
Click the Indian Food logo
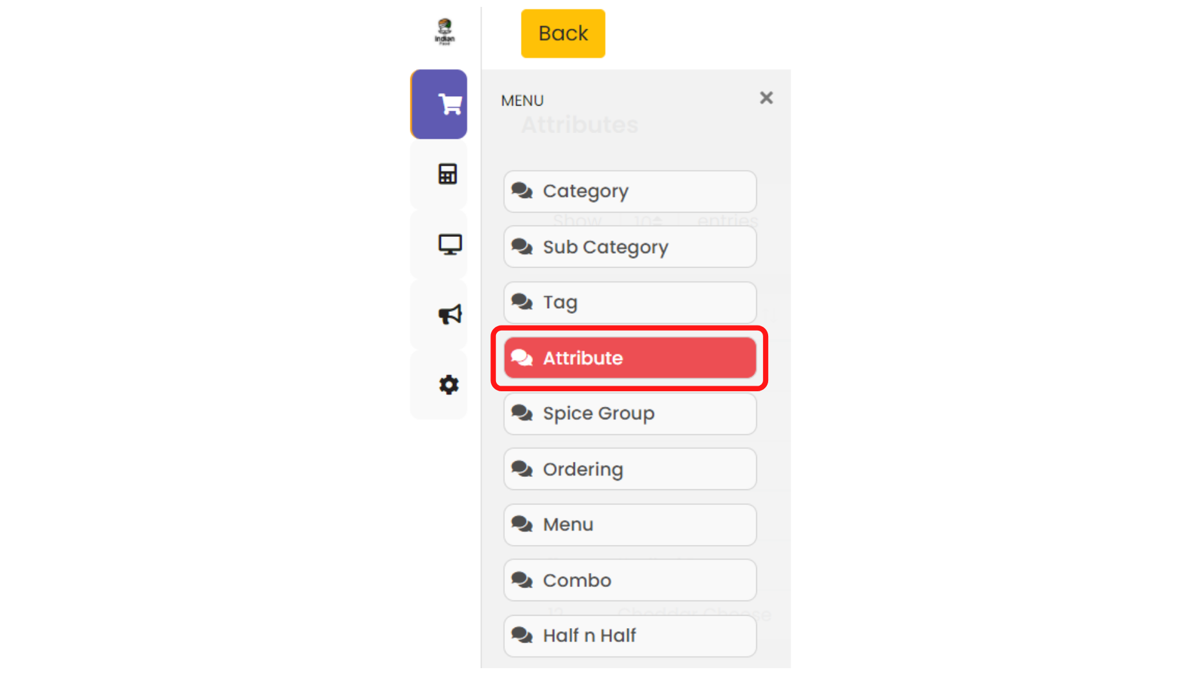point(445,32)
